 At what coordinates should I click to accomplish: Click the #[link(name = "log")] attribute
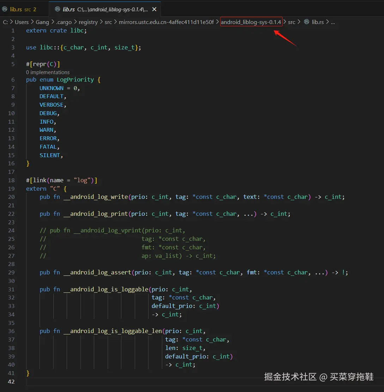61,180
